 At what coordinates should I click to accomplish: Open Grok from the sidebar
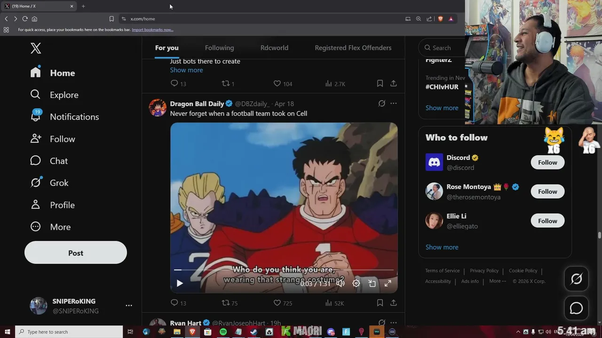tap(49, 183)
